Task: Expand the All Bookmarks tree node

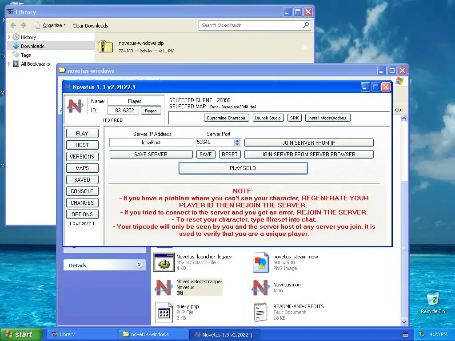Action: tap(9, 63)
